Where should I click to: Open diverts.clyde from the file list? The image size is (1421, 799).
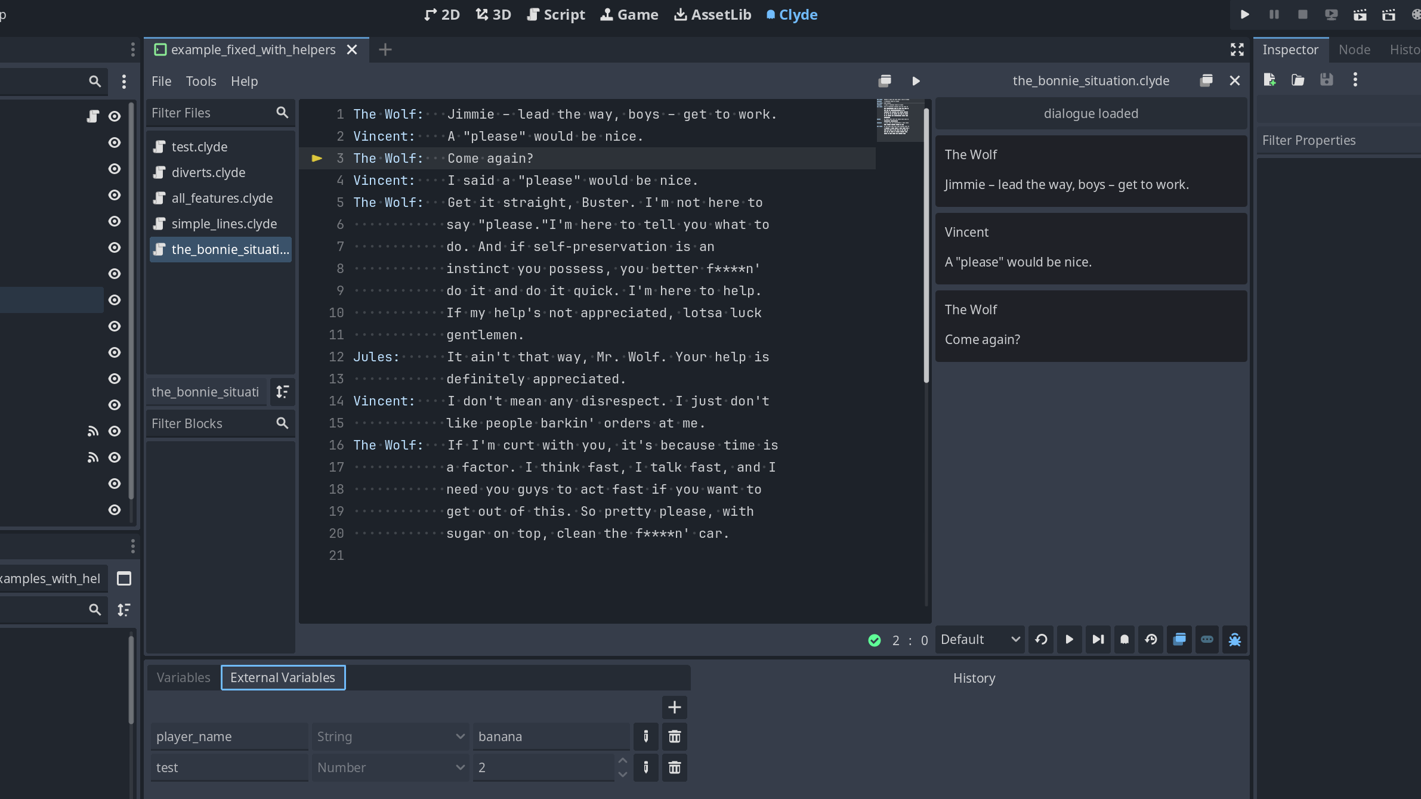221,172
